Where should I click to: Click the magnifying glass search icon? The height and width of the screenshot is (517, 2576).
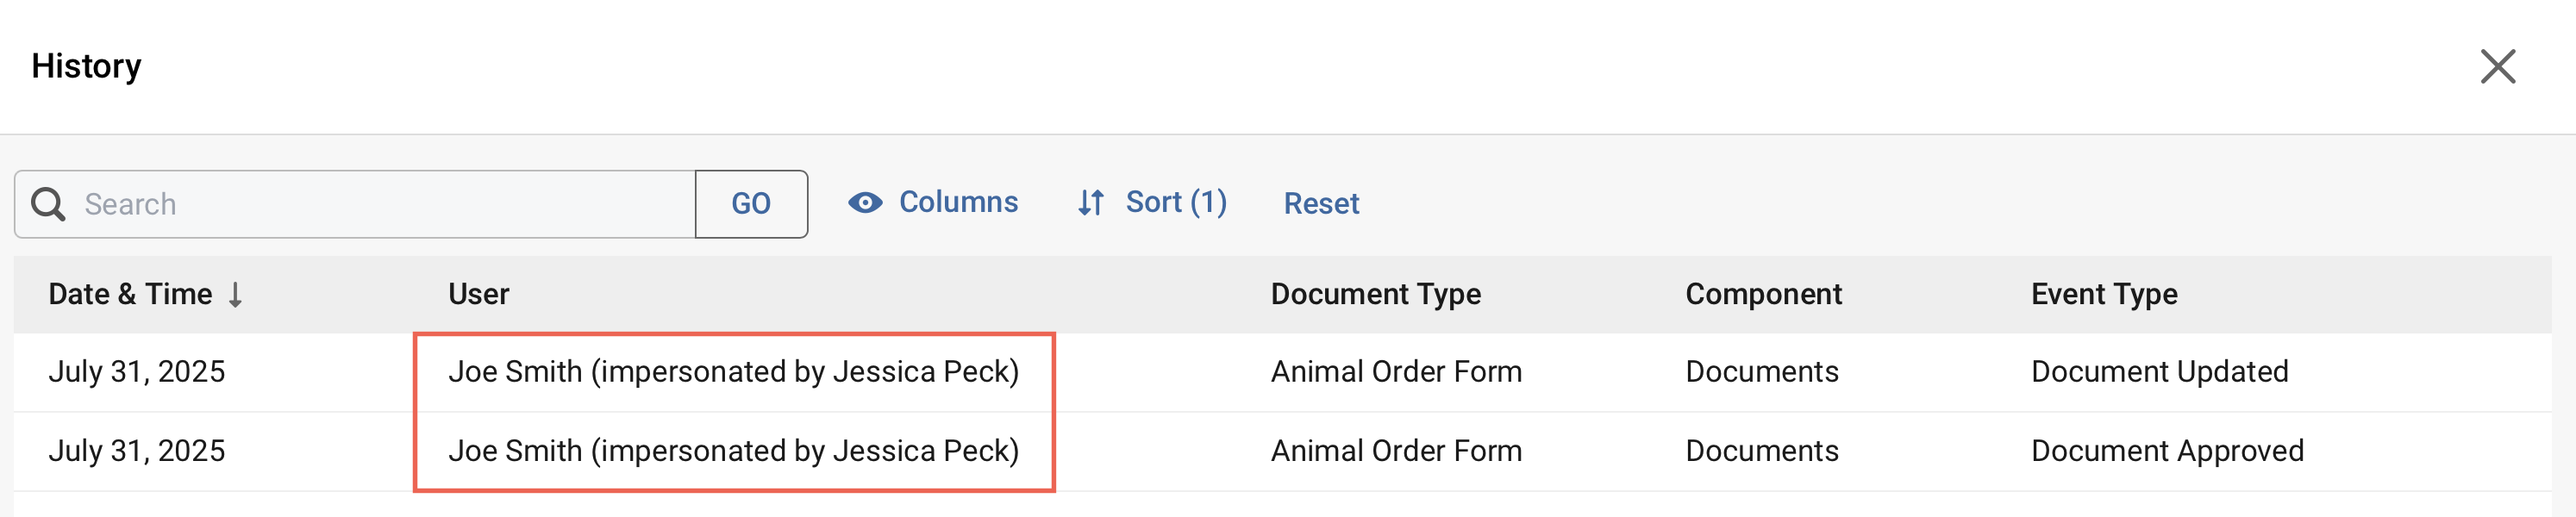click(x=48, y=204)
